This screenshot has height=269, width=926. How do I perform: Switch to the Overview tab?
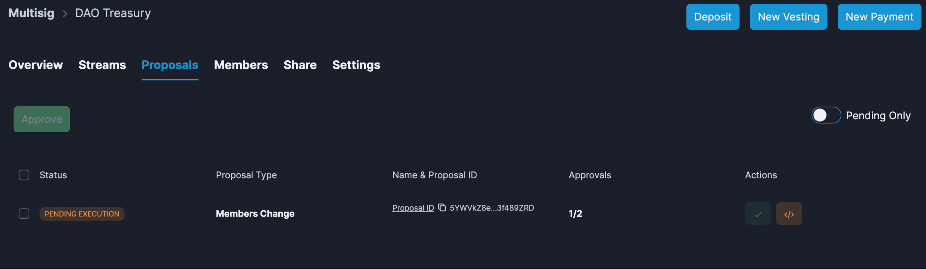point(35,65)
